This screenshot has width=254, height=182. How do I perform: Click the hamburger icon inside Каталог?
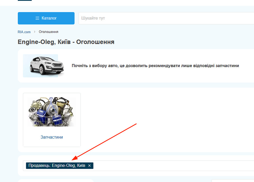(38, 18)
